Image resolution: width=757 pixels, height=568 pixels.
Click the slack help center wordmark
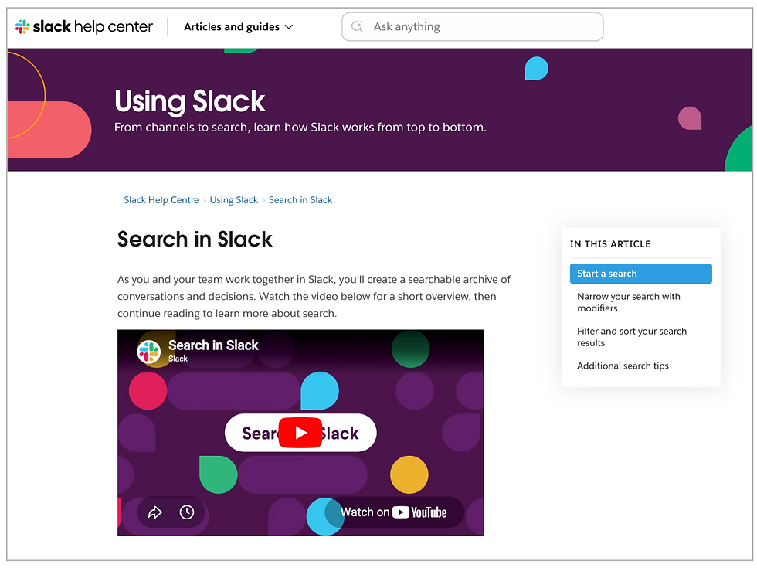pyautogui.click(x=93, y=26)
